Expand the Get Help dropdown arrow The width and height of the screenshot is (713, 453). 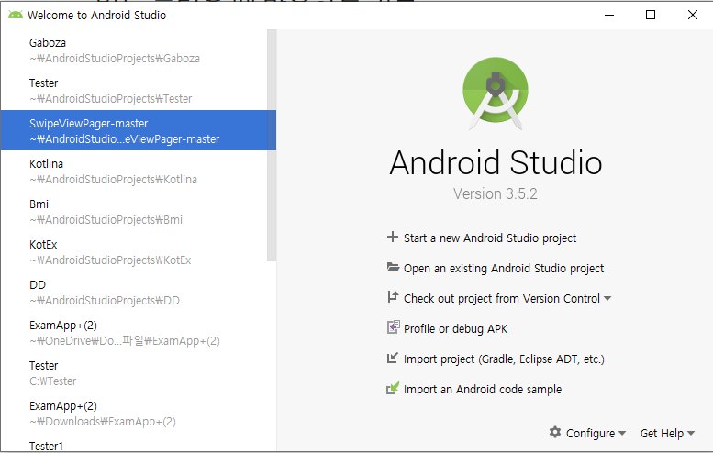coord(691,434)
